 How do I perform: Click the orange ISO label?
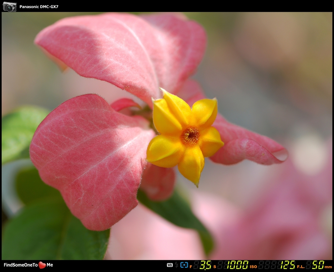253,267
